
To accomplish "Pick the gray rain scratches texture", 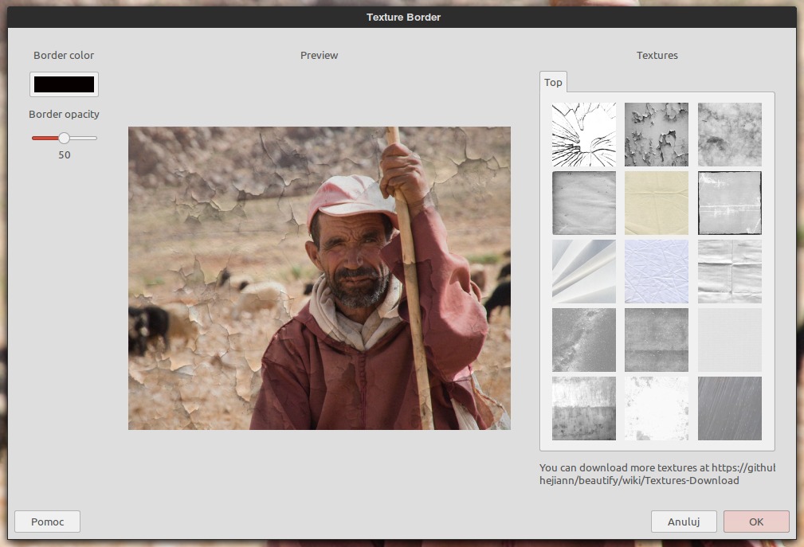I will point(729,408).
